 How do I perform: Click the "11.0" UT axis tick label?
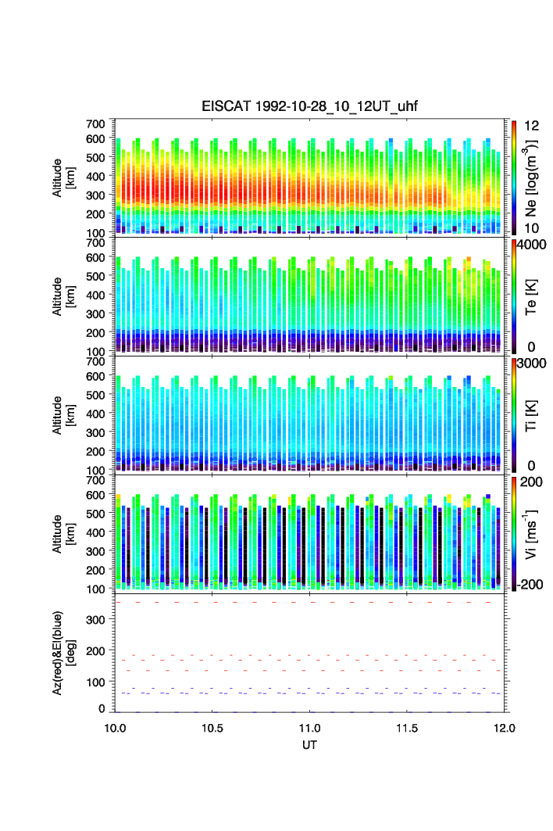click(x=309, y=728)
